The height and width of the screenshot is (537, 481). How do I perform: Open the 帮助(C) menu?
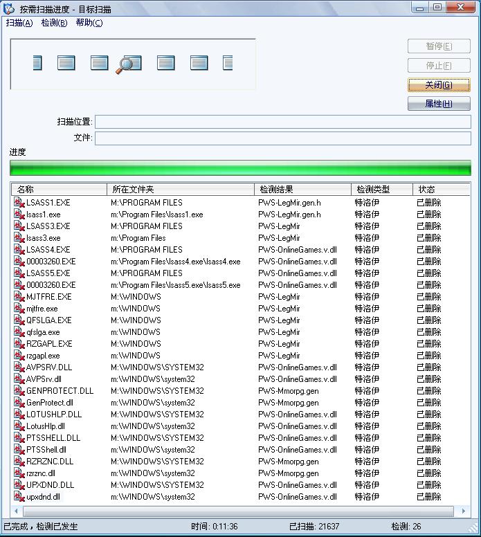click(x=89, y=23)
